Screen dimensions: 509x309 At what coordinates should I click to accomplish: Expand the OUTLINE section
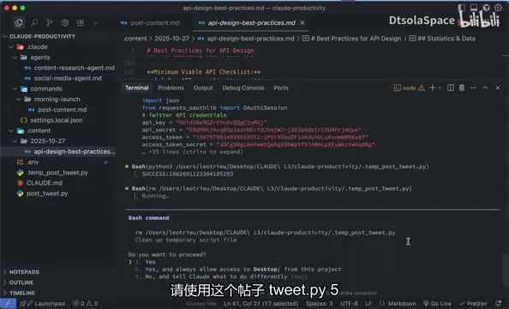21,282
